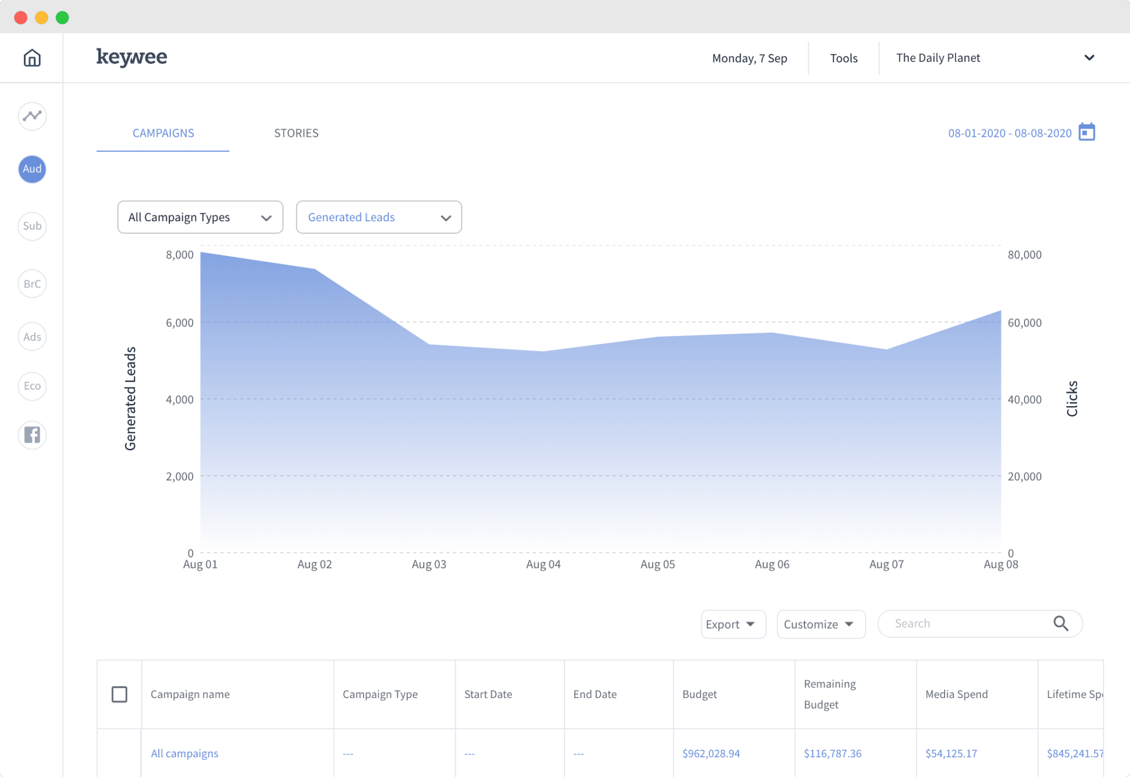Open the Subscribers (Sub) panel
Viewport: 1130px width, 777px height.
coord(31,225)
